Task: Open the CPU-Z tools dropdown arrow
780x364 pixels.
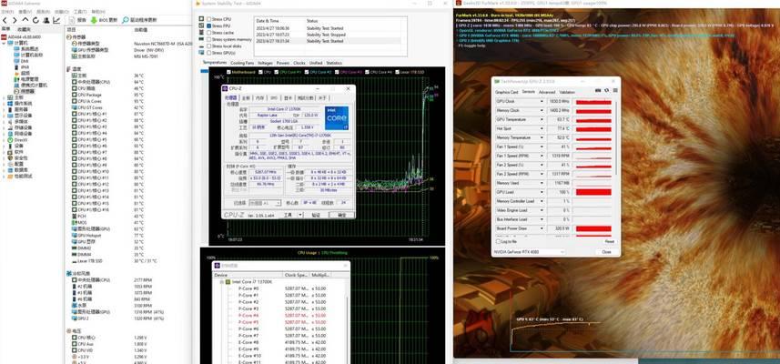Action: click(300, 216)
